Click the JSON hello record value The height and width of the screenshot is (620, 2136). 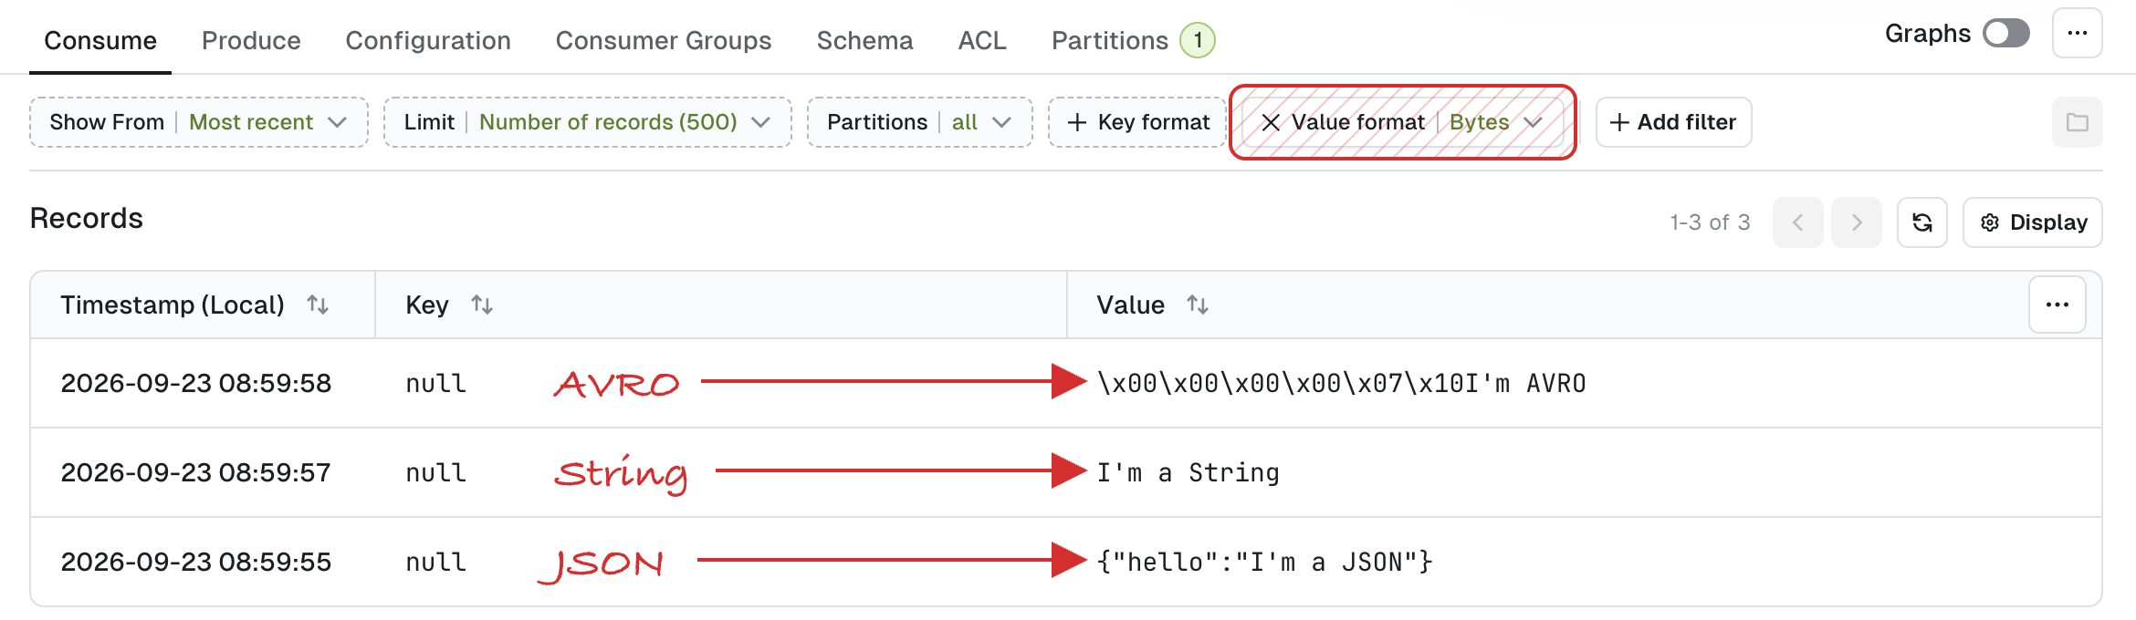[1265, 562]
